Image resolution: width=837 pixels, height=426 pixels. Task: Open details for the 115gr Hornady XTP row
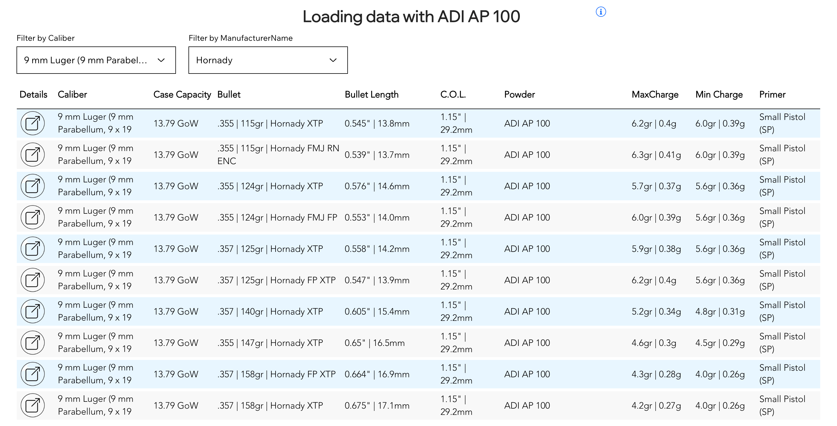[32, 123]
